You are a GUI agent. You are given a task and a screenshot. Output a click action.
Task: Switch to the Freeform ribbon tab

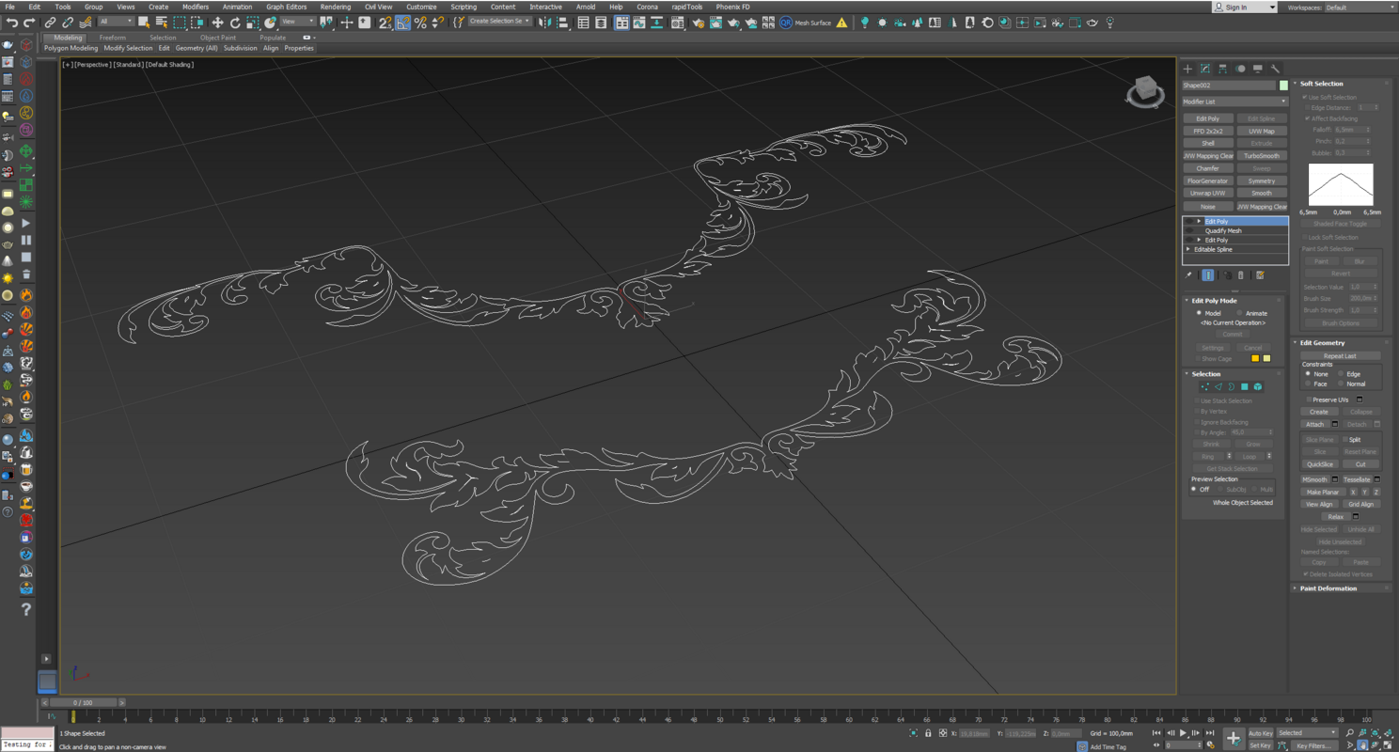point(112,38)
